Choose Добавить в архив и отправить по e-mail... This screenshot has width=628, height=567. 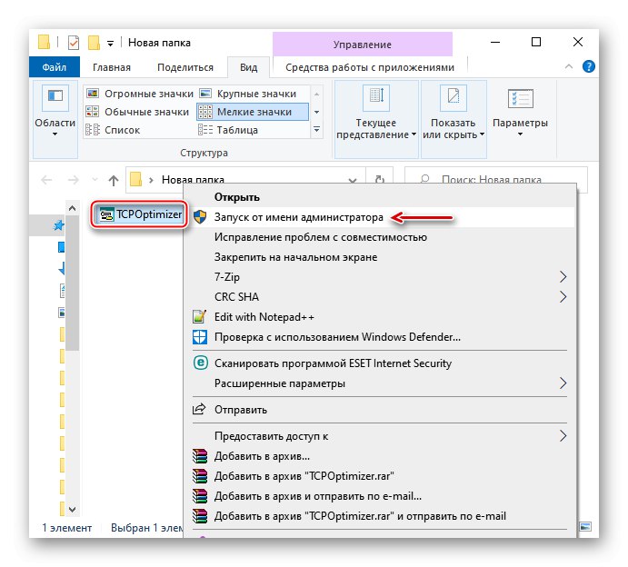coord(381,496)
